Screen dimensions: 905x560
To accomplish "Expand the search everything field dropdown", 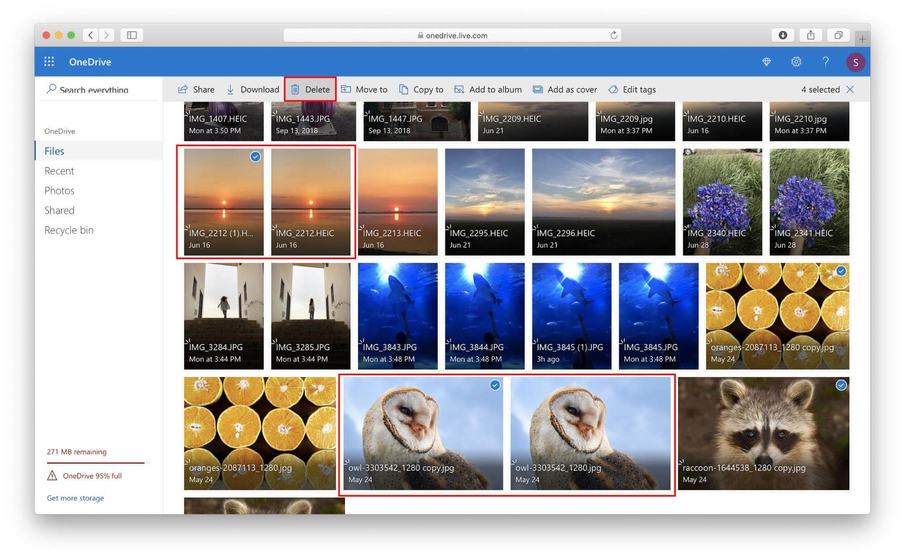I will pyautogui.click(x=100, y=89).
